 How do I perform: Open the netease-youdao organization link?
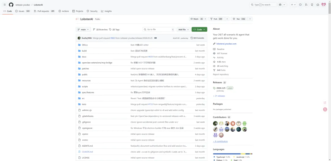23,5
